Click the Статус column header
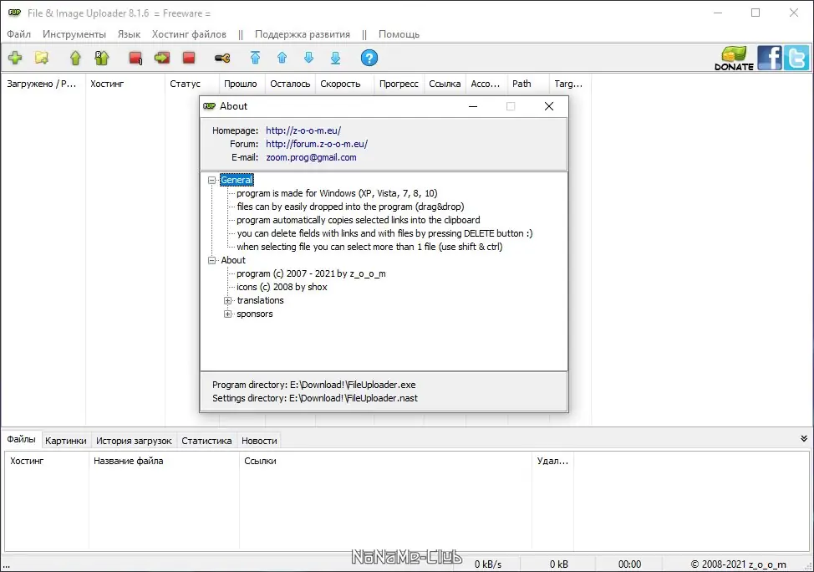The height and width of the screenshot is (572, 814). point(191,84)
